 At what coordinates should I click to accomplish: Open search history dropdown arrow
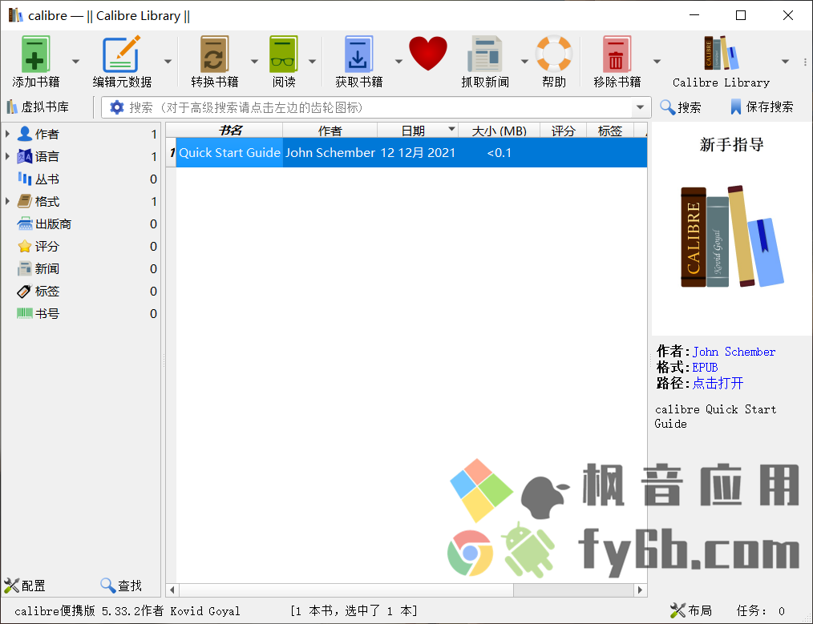641,107
